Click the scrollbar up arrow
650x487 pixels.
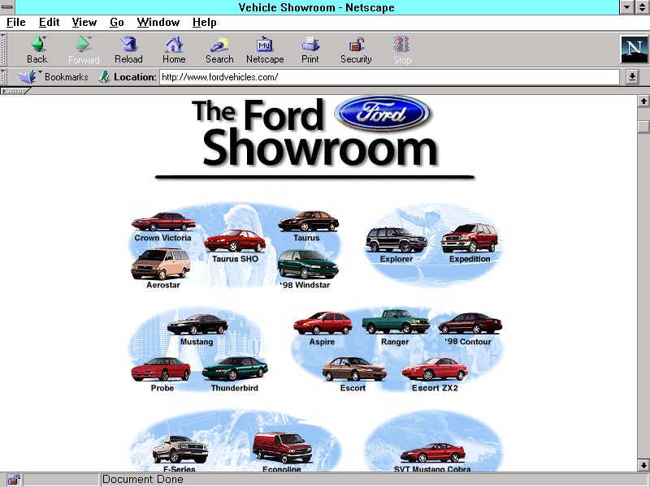643,101
